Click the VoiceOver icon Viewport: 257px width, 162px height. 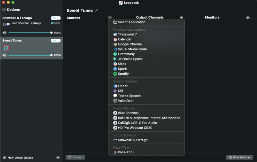pos(115,101)
